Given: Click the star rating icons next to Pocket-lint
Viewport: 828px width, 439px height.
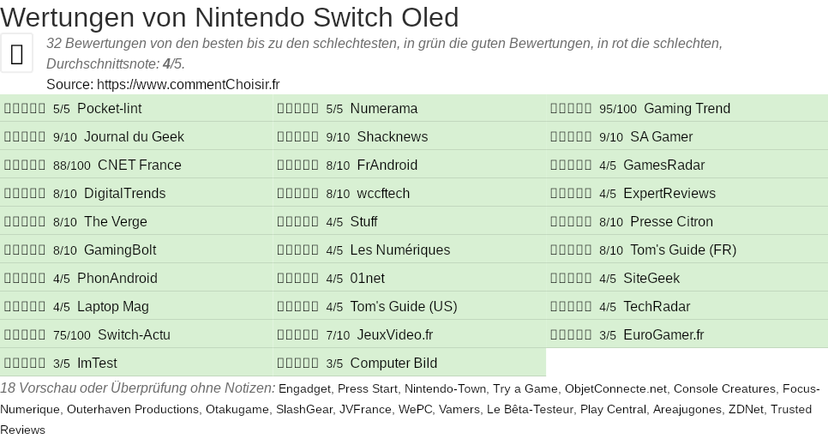Looking at the screenshot, I should pyautogui.click(x=25, y=109).
